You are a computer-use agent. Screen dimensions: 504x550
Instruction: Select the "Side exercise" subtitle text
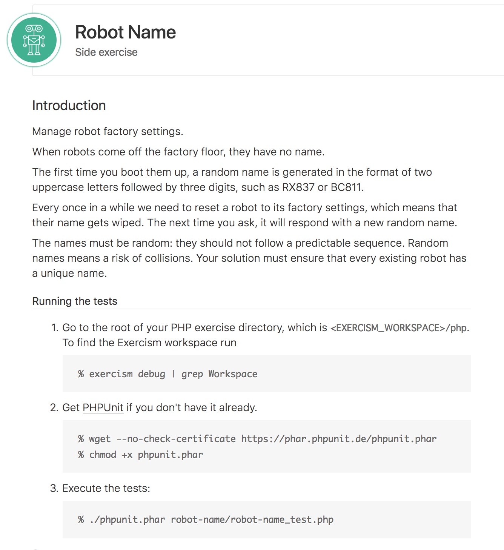(x=106, y=52)
